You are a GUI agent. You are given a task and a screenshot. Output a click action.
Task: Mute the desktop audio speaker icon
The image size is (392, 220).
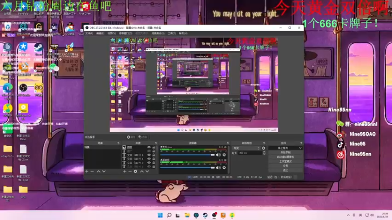click(x=218, y=168)
